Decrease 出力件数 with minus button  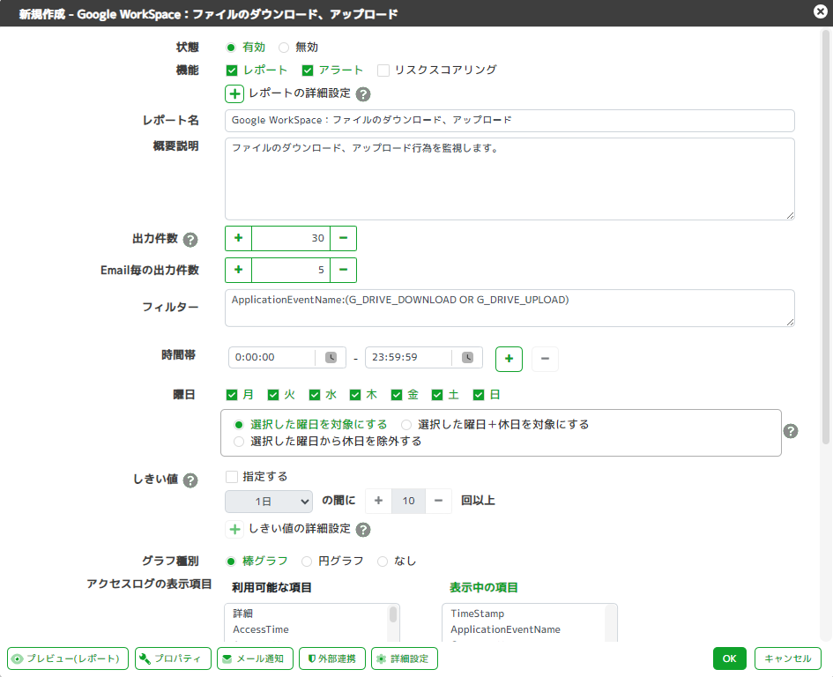point(343,238)
